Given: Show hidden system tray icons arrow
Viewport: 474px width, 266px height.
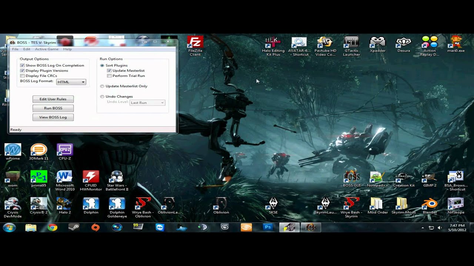Looking at the screenshot, I should [x=423, y=228].
